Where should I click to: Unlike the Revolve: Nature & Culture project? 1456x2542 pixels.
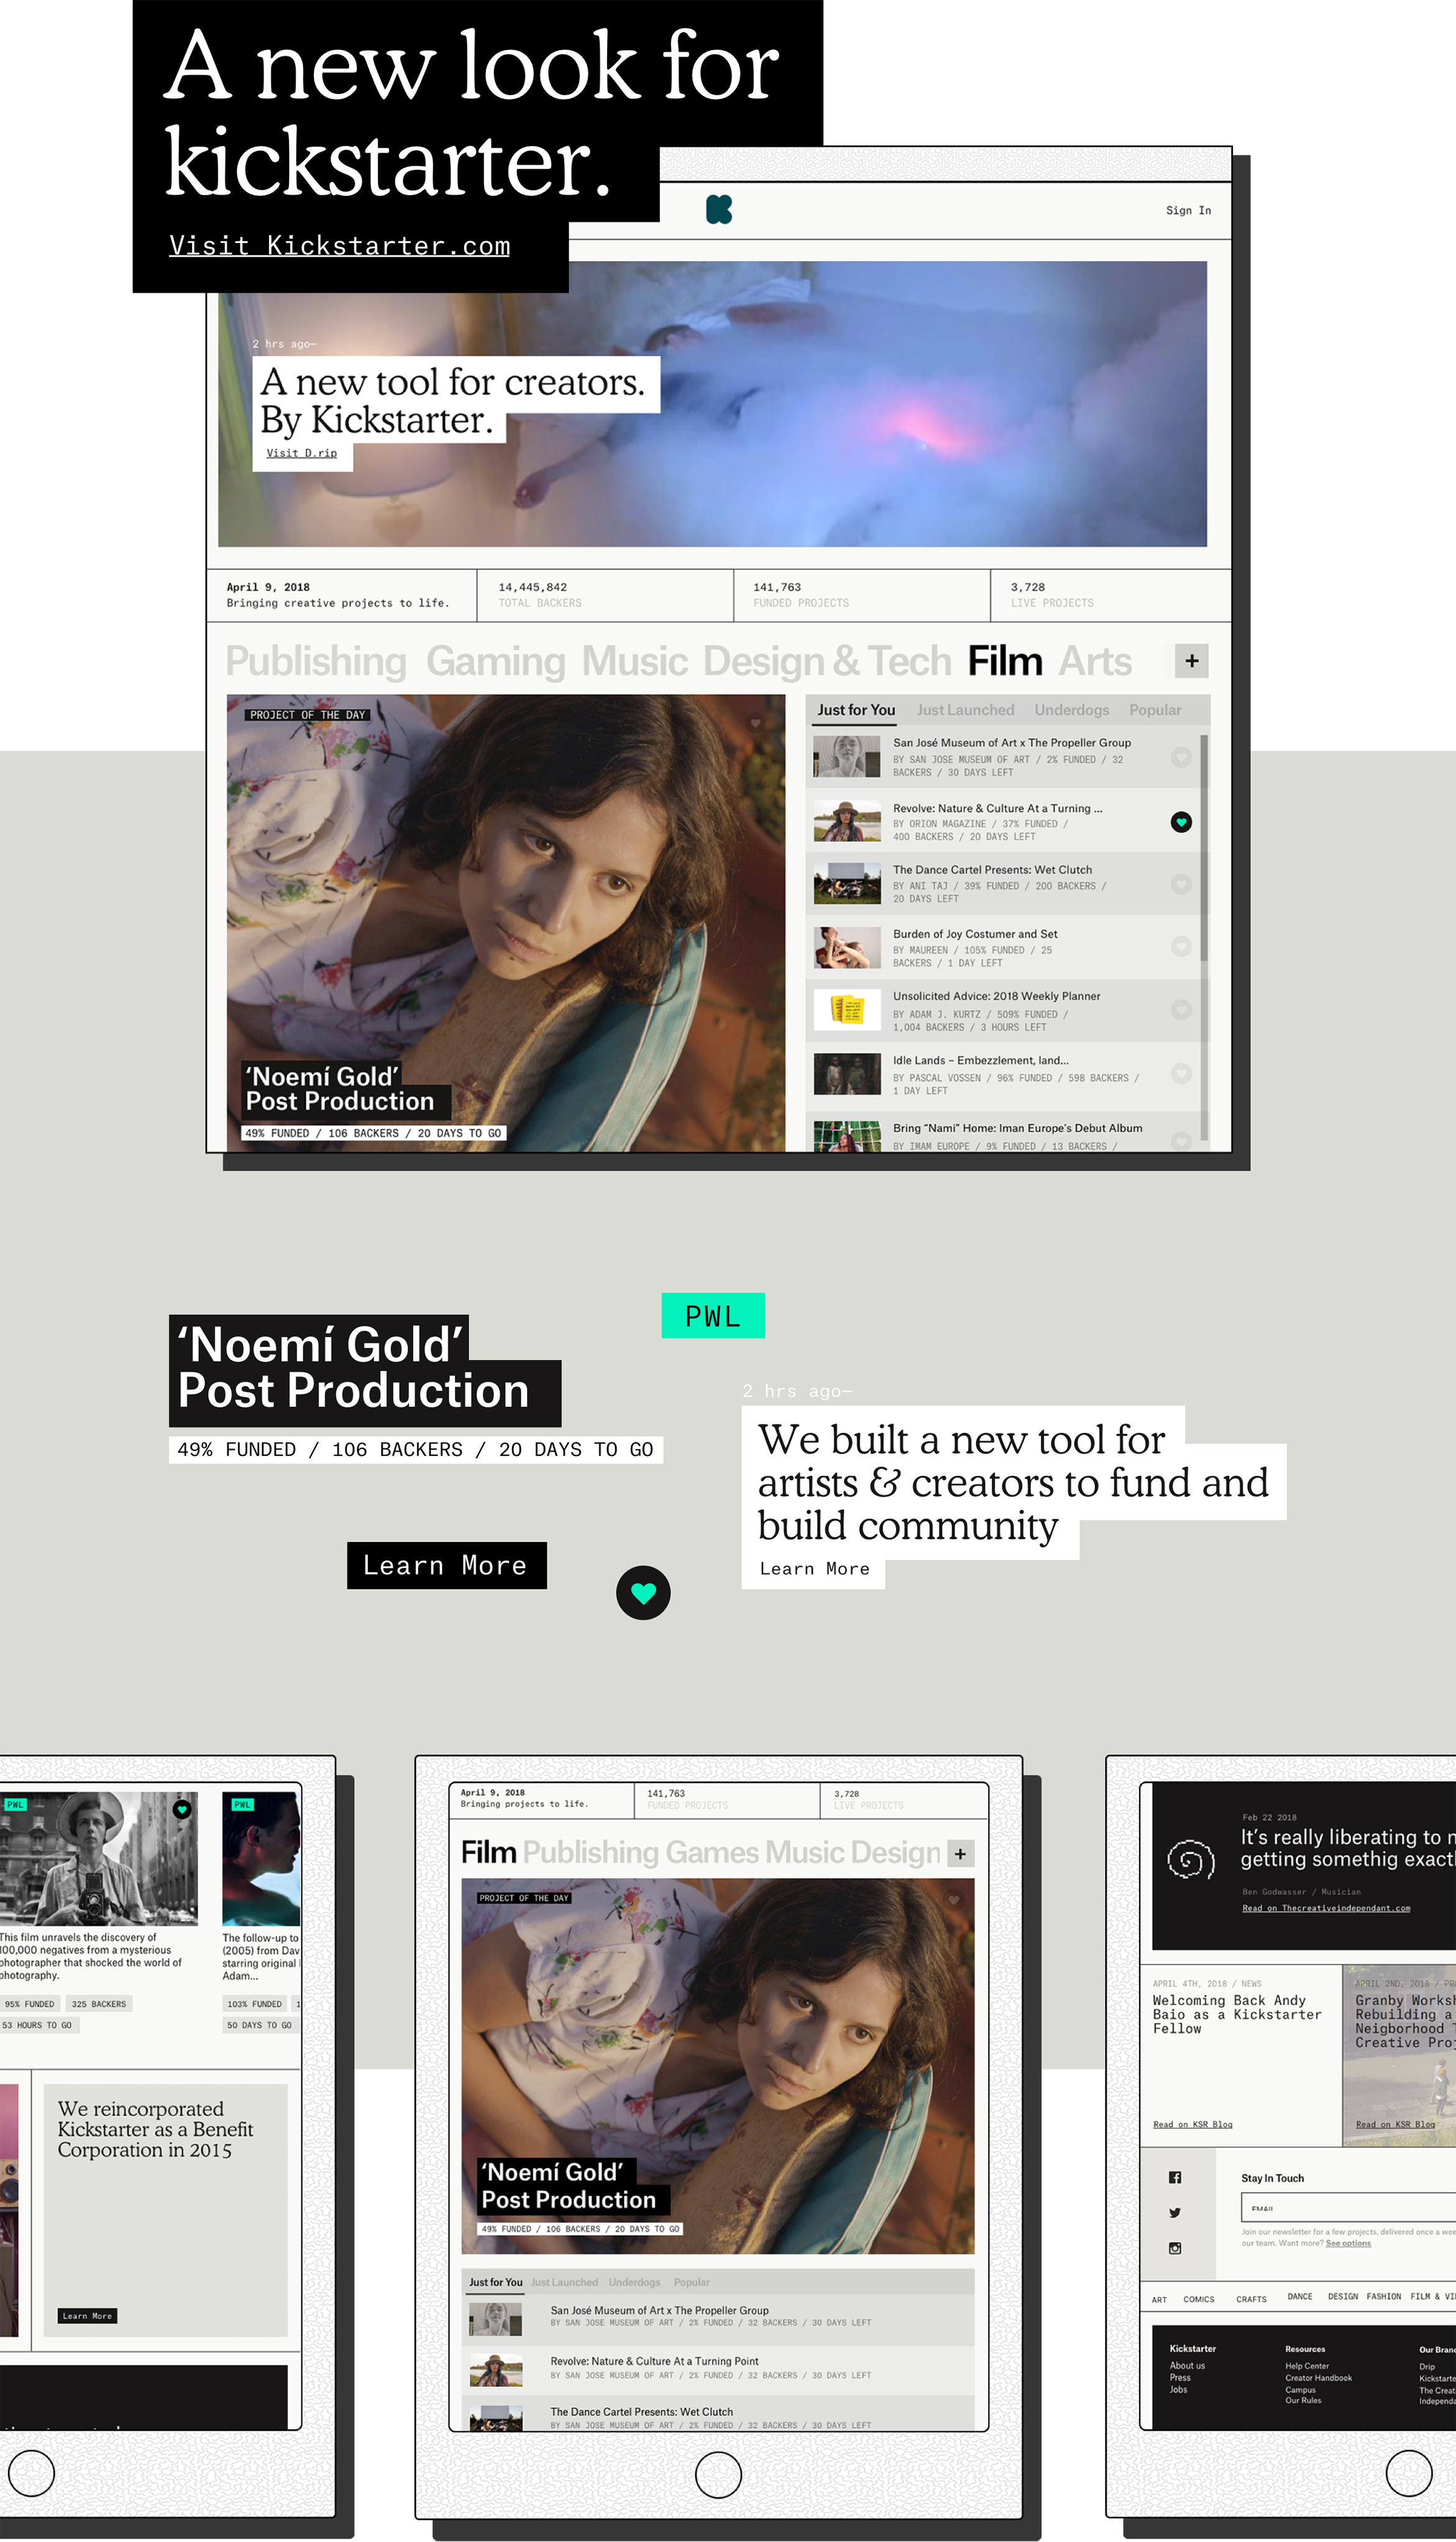point(1181,822)
